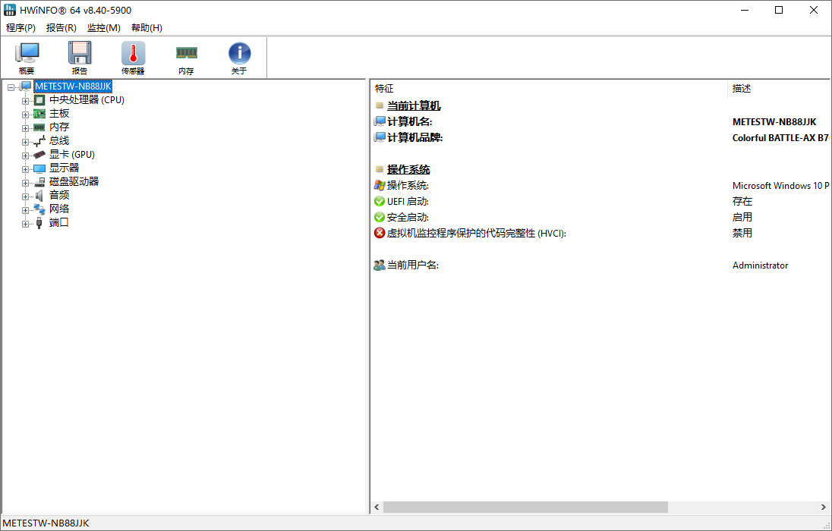Viewport: 832px width, 531px height.
Task: Click the graphics card icon beside 显卡 (GPU)
Action: pos(38,154)
